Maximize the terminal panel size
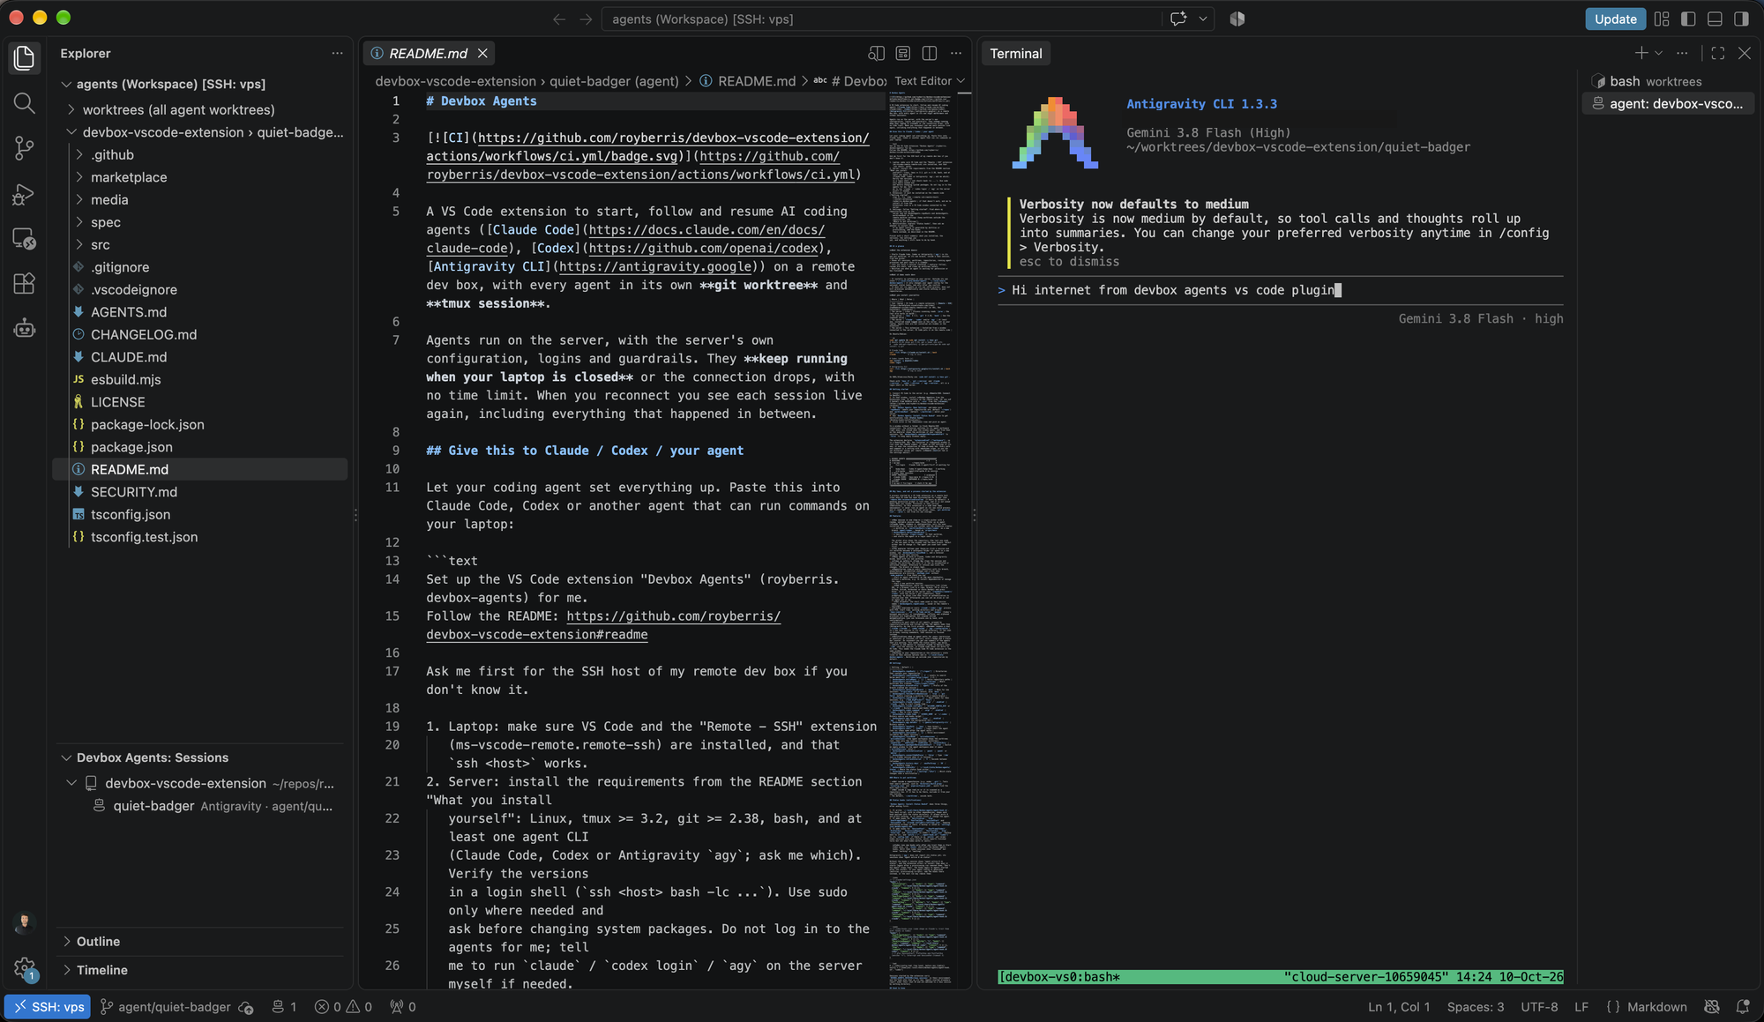1764x1022 pixels. [x=1717, y=54]
